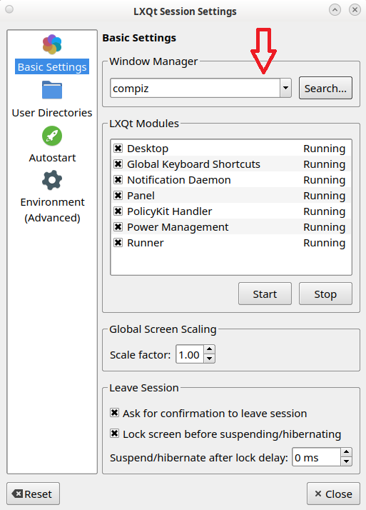This screenshot has width=366, height=510.
Task: Select the Global Keyboard Shortcuts row text
Action: click(193, 164)
